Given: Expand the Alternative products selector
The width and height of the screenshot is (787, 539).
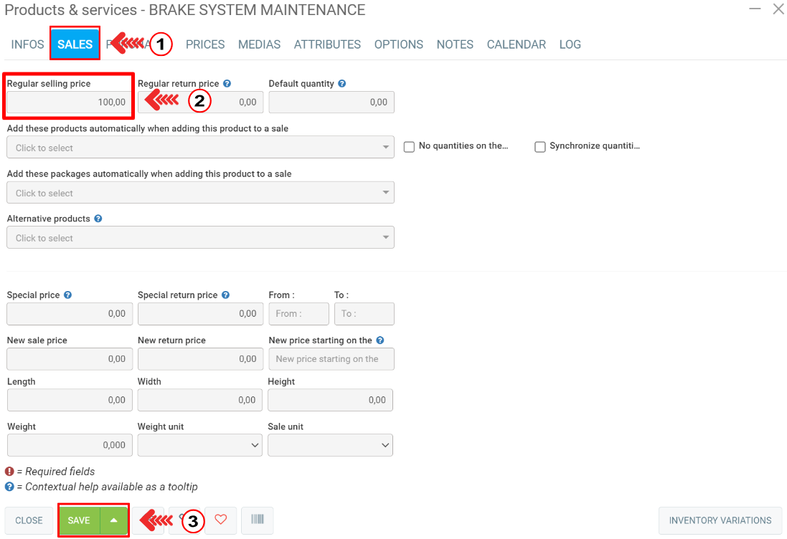Looking at the screenshot, I should pyautogui.click(x=200, y=238).
